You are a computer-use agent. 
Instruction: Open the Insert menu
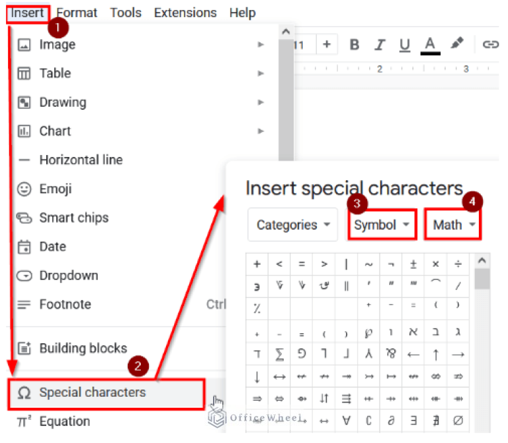[x=27, y=13]
